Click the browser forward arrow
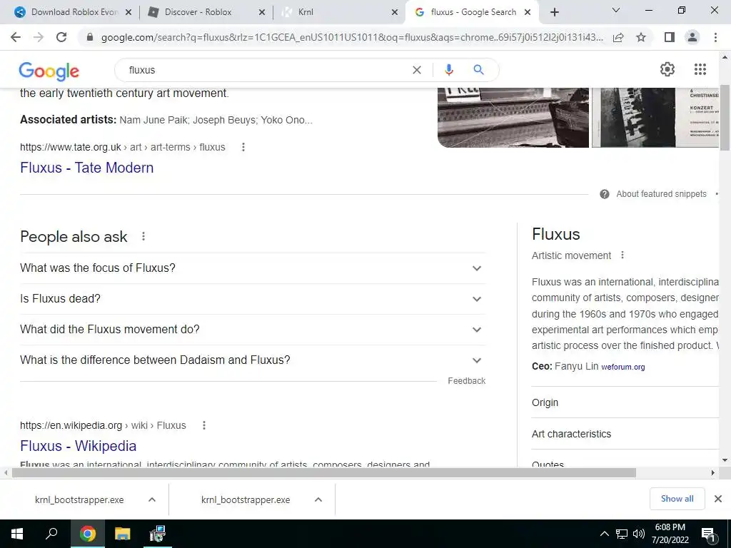 [x=39, y=37]
